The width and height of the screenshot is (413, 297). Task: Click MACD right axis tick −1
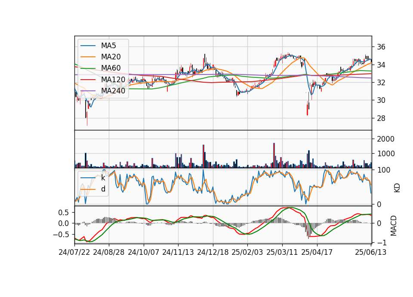coord(382,242)
